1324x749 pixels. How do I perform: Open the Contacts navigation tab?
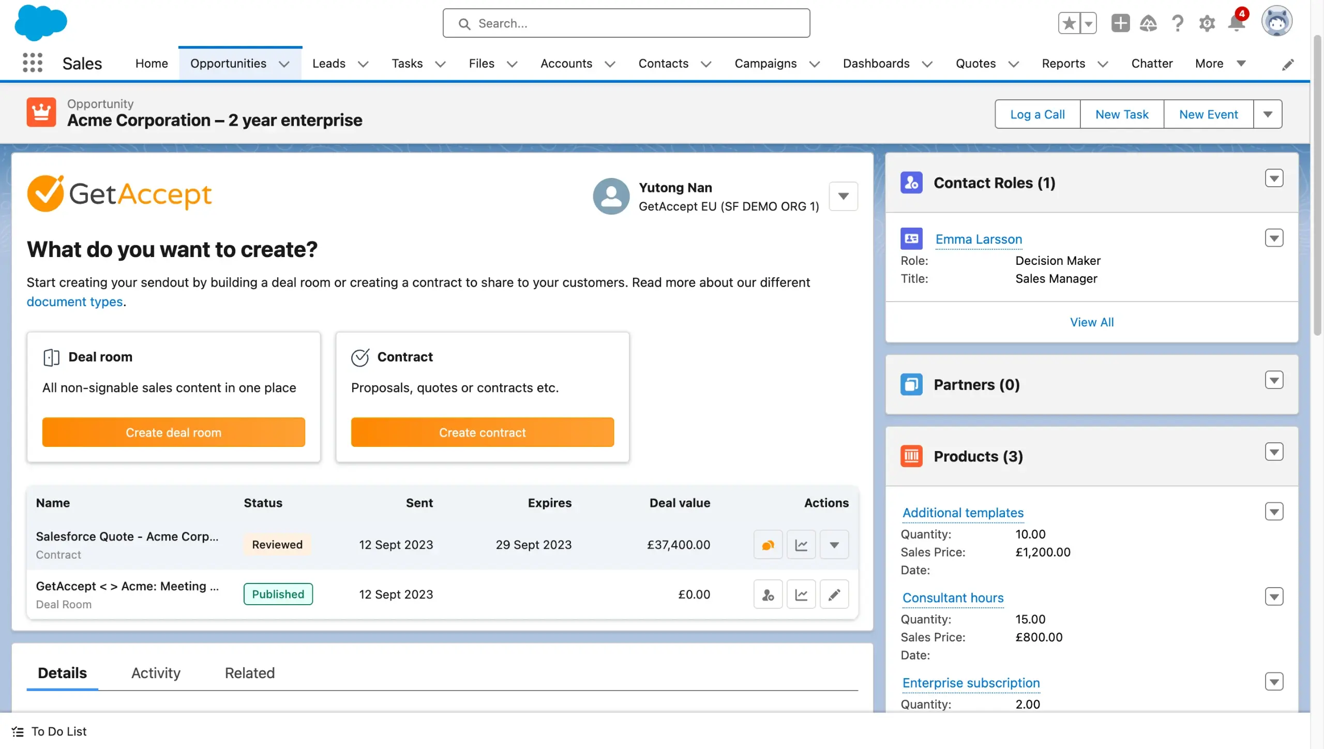664,63
